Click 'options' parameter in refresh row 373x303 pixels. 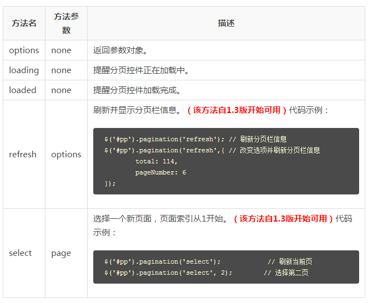[x=66, y=155]
